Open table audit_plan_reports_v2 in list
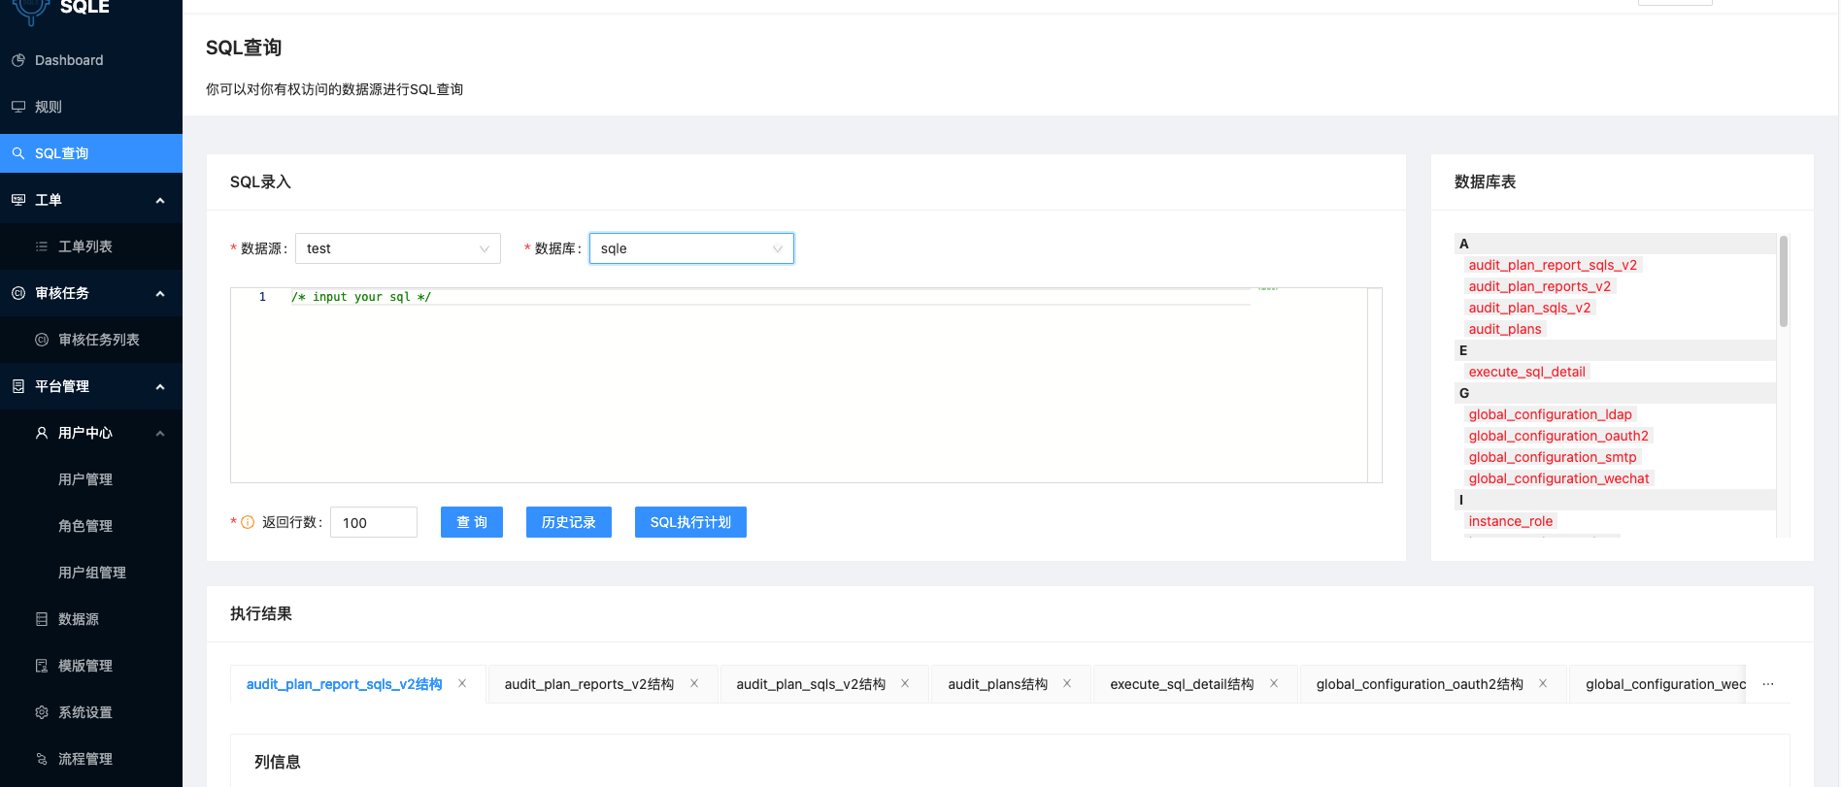1841x787 pixels. point(1540,286)
